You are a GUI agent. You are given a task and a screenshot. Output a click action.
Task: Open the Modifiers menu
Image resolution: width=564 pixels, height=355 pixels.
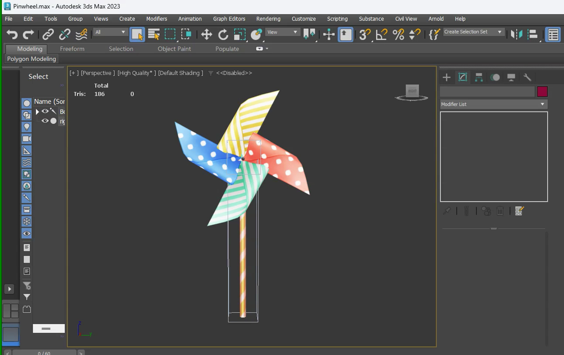coord(157,19)
